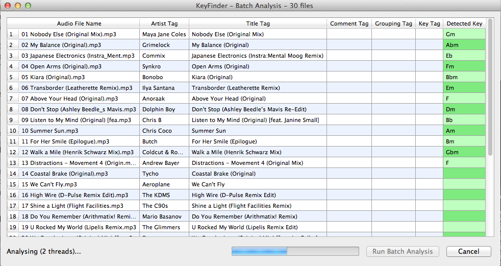The image size is (501, 266).
Task: Select file 03 Japanese Electronics (Instra_Ment.mp3
Action: point(79,56)
